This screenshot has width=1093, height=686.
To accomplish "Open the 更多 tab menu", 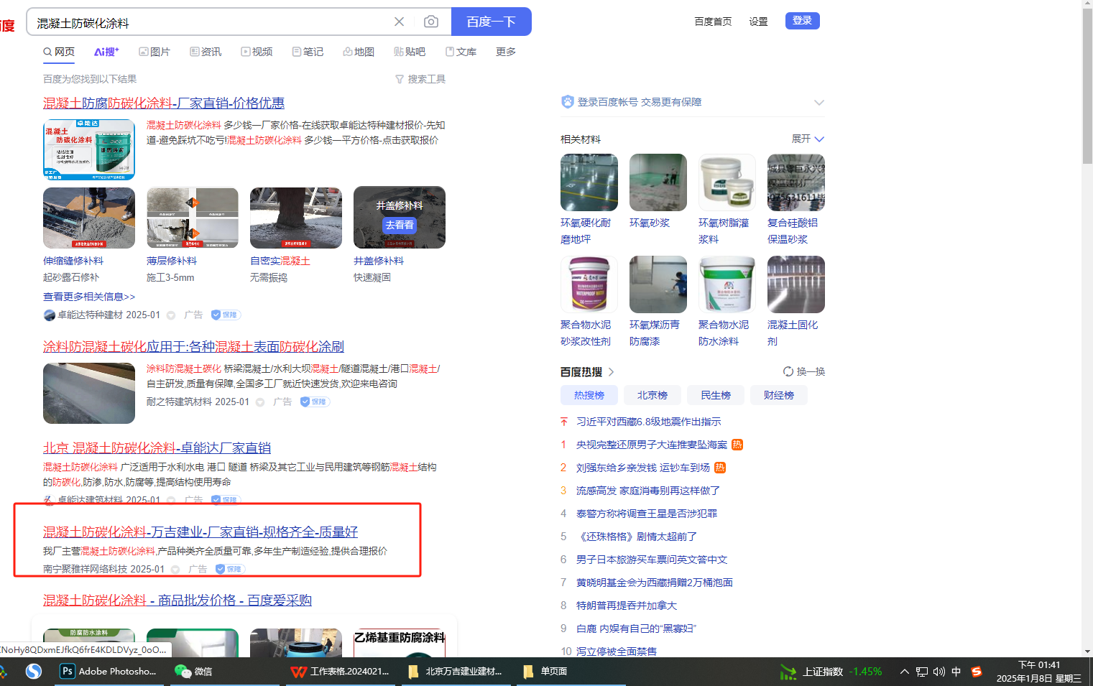I will [506, 52].
